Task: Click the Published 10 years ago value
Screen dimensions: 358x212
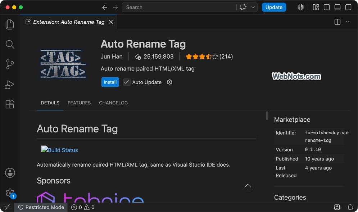Action: click(320, 159)
